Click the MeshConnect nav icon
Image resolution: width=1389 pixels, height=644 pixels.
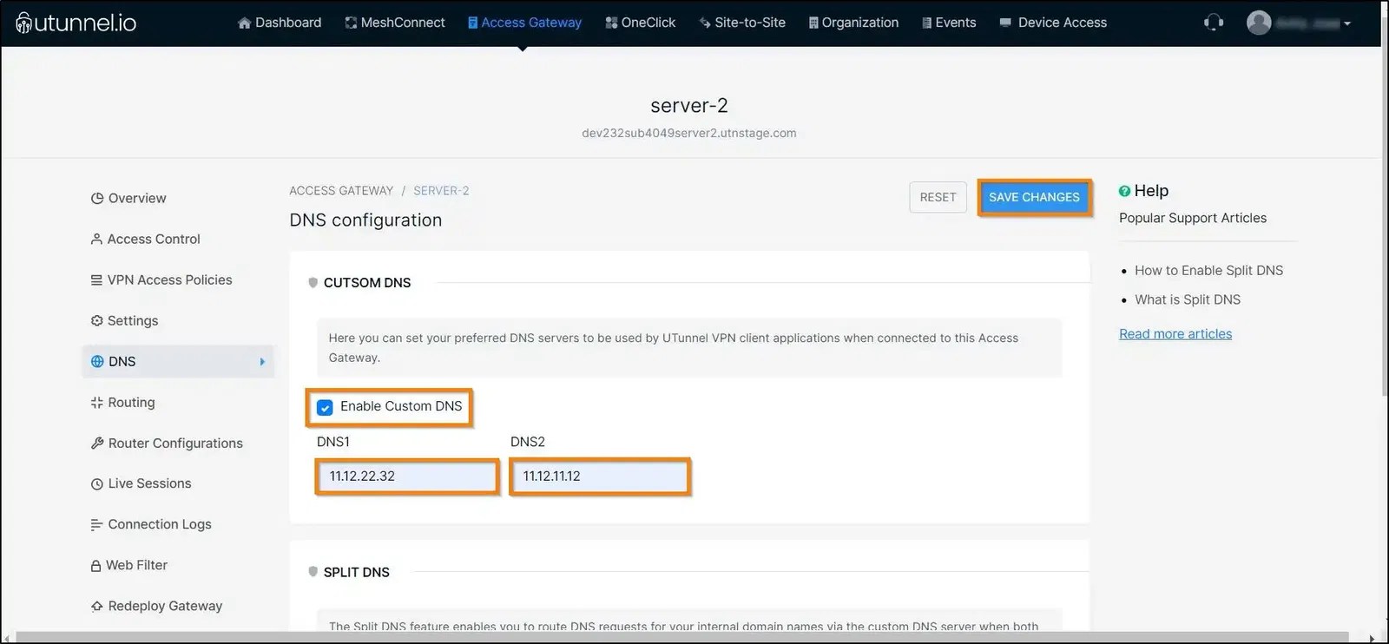point(351,23)
